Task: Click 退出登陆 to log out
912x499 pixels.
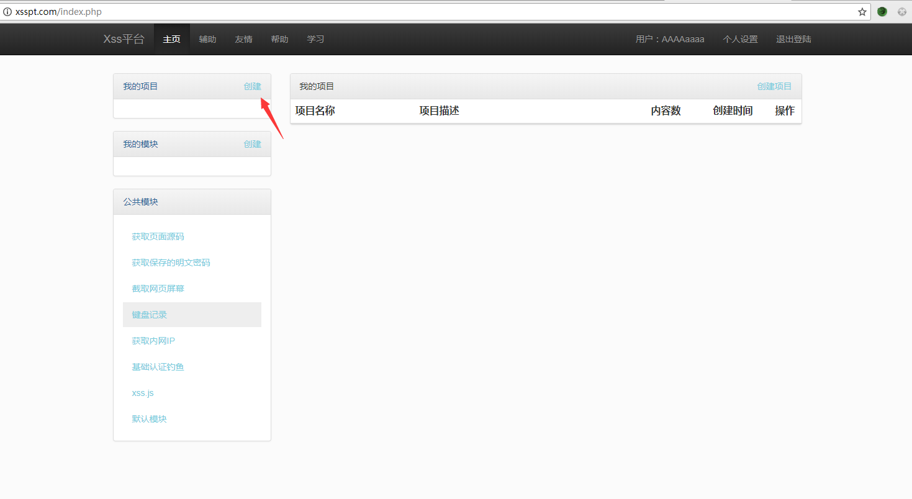Action: coord(793,39)
